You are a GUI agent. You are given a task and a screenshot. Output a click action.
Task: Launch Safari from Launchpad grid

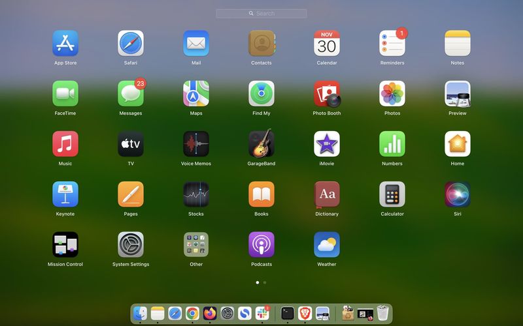[131, 43]
